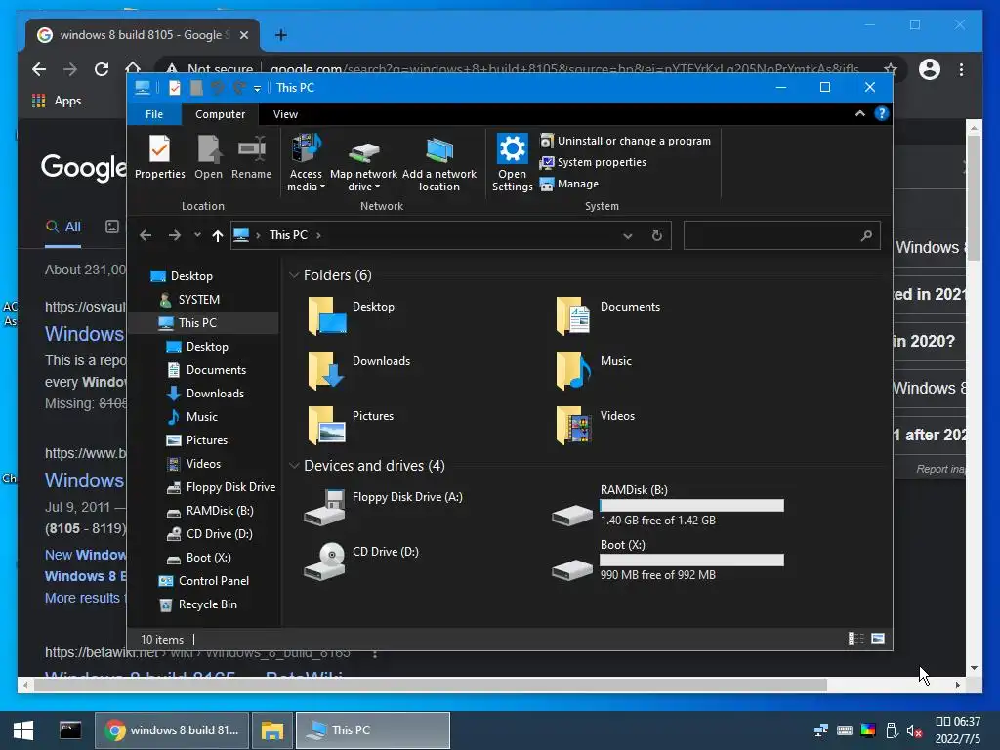This screenshot has height=750, width=1000.
Task: Collapse the Devices and drives group
Action: [294, 466]
